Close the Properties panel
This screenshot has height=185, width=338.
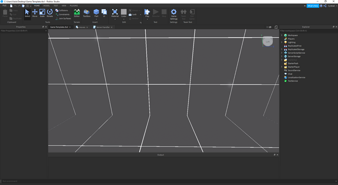point(46,27)
